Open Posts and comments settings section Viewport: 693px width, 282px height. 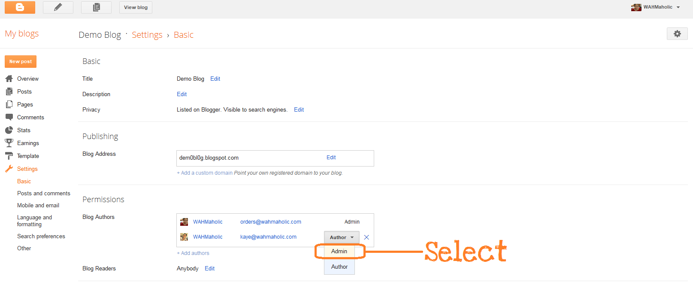[43, 194]
